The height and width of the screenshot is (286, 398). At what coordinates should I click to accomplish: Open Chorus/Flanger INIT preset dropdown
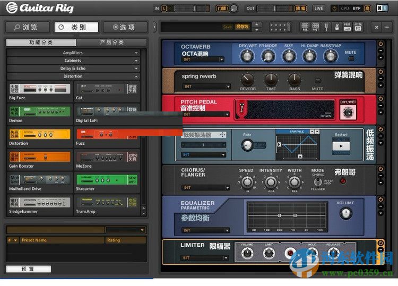coord(206,187)
